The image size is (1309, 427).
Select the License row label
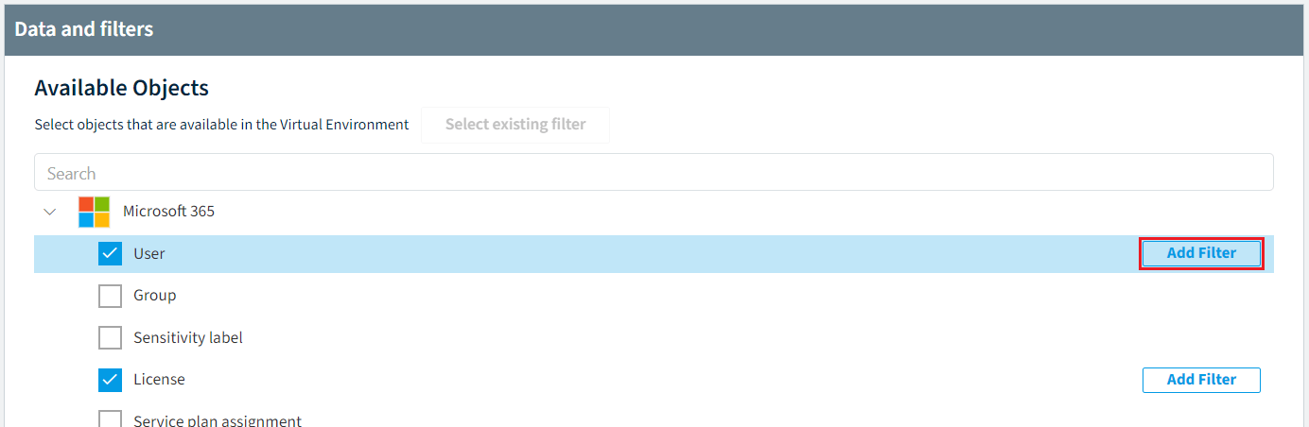159,380
